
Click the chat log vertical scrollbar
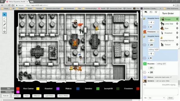point(179,83)
